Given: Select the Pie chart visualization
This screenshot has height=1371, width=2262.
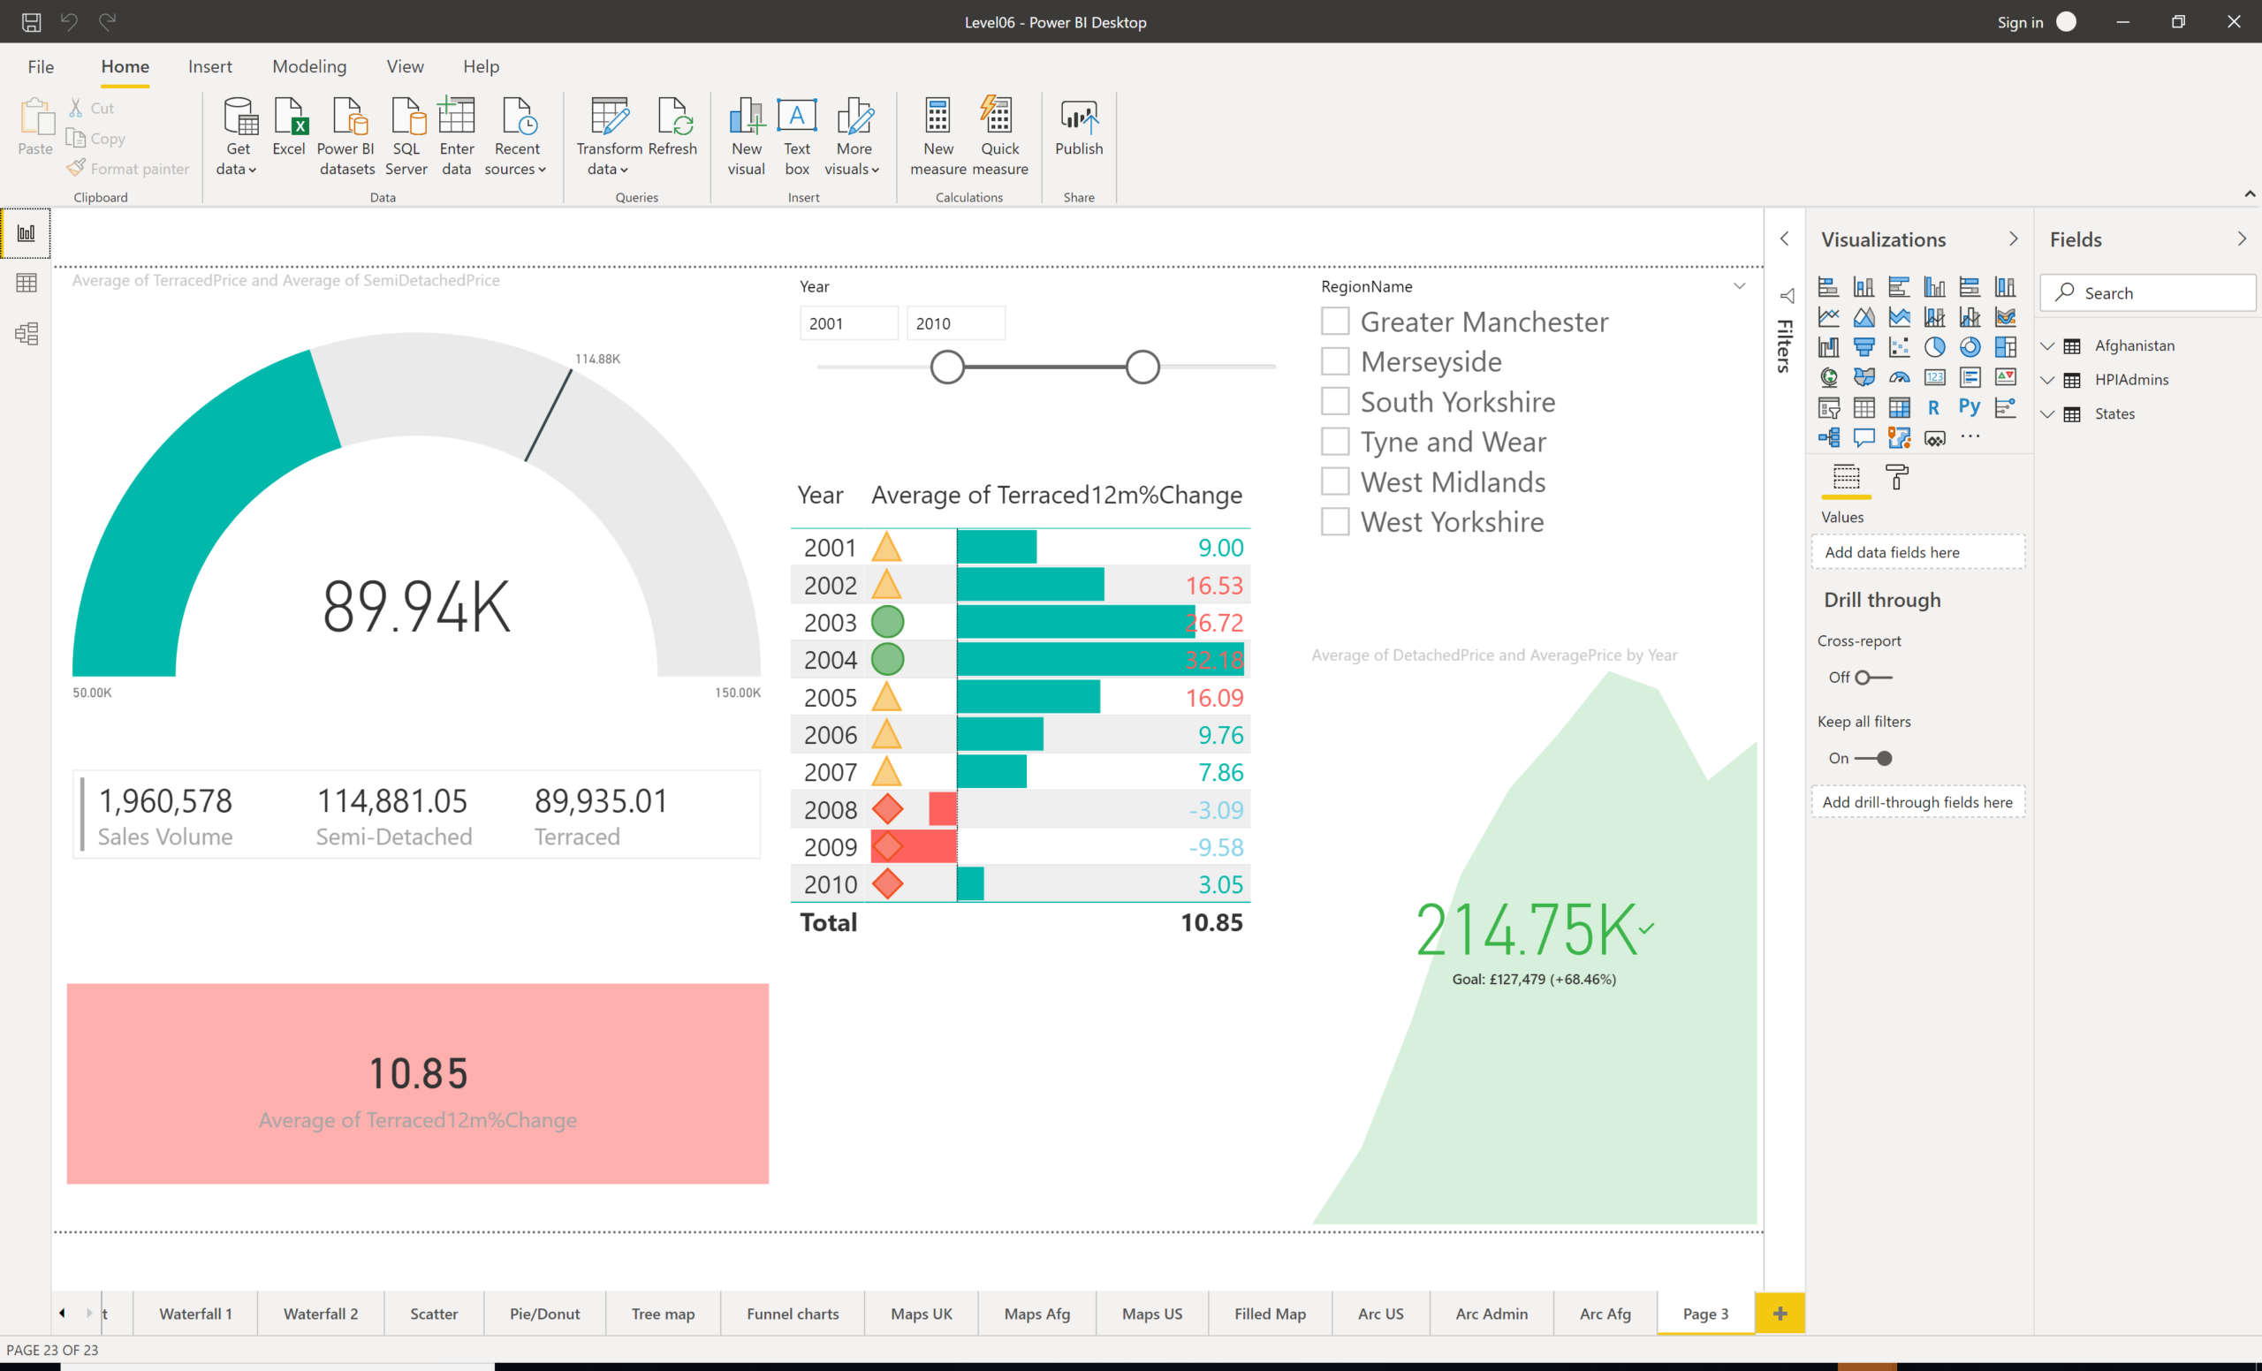Looking at the screenshot, I should tap(1934, 348).
